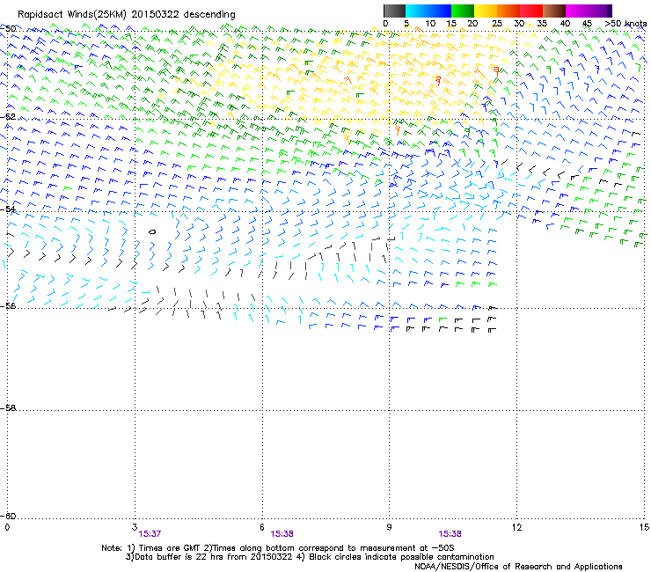Click the legend tick label '25'
This screenshot has height=572, width=651.
(x=497, y=24)
